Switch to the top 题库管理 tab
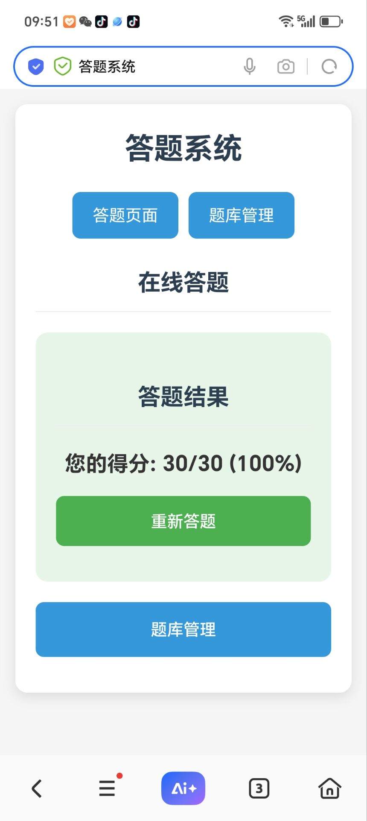The height and width of the screenshot is (821, 367). 242,215
